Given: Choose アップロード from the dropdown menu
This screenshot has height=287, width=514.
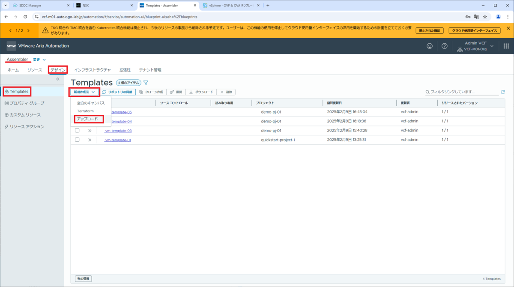Looking at the screenshot, I should click(x=87, y=119).
